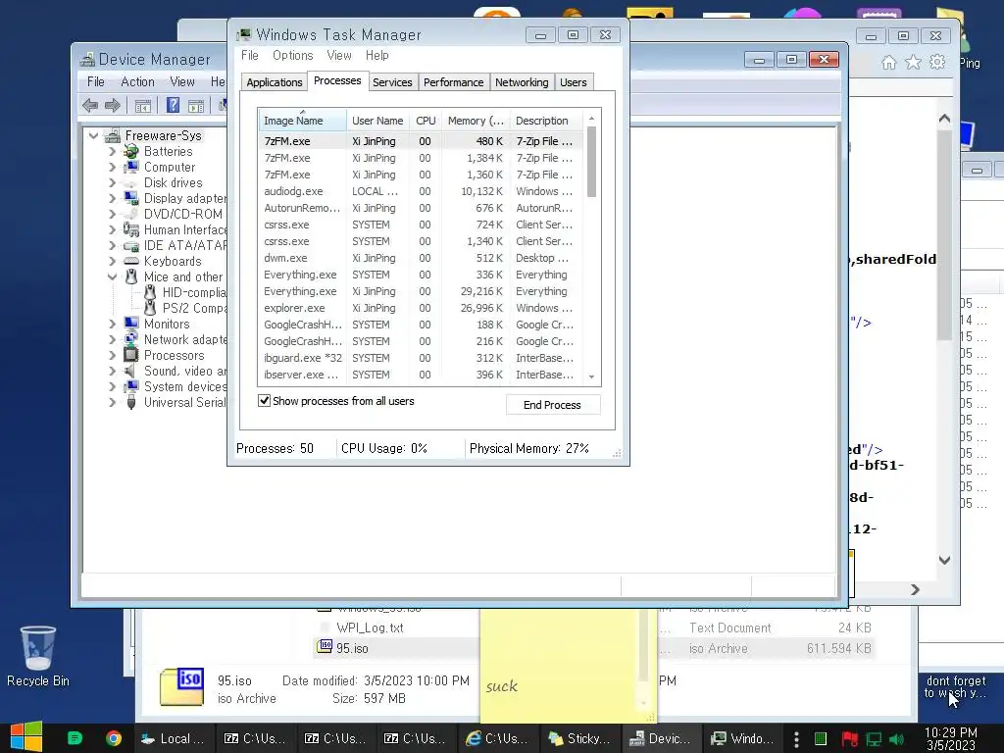Screen dimensions: 1004x753
Task: Click the green chat icon on taskbar
Action: point(75,738)
